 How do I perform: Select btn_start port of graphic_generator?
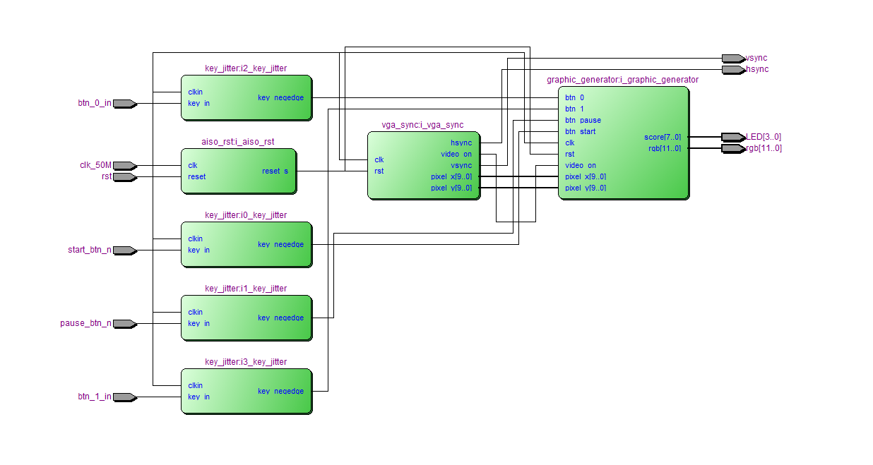click(580, 131)
